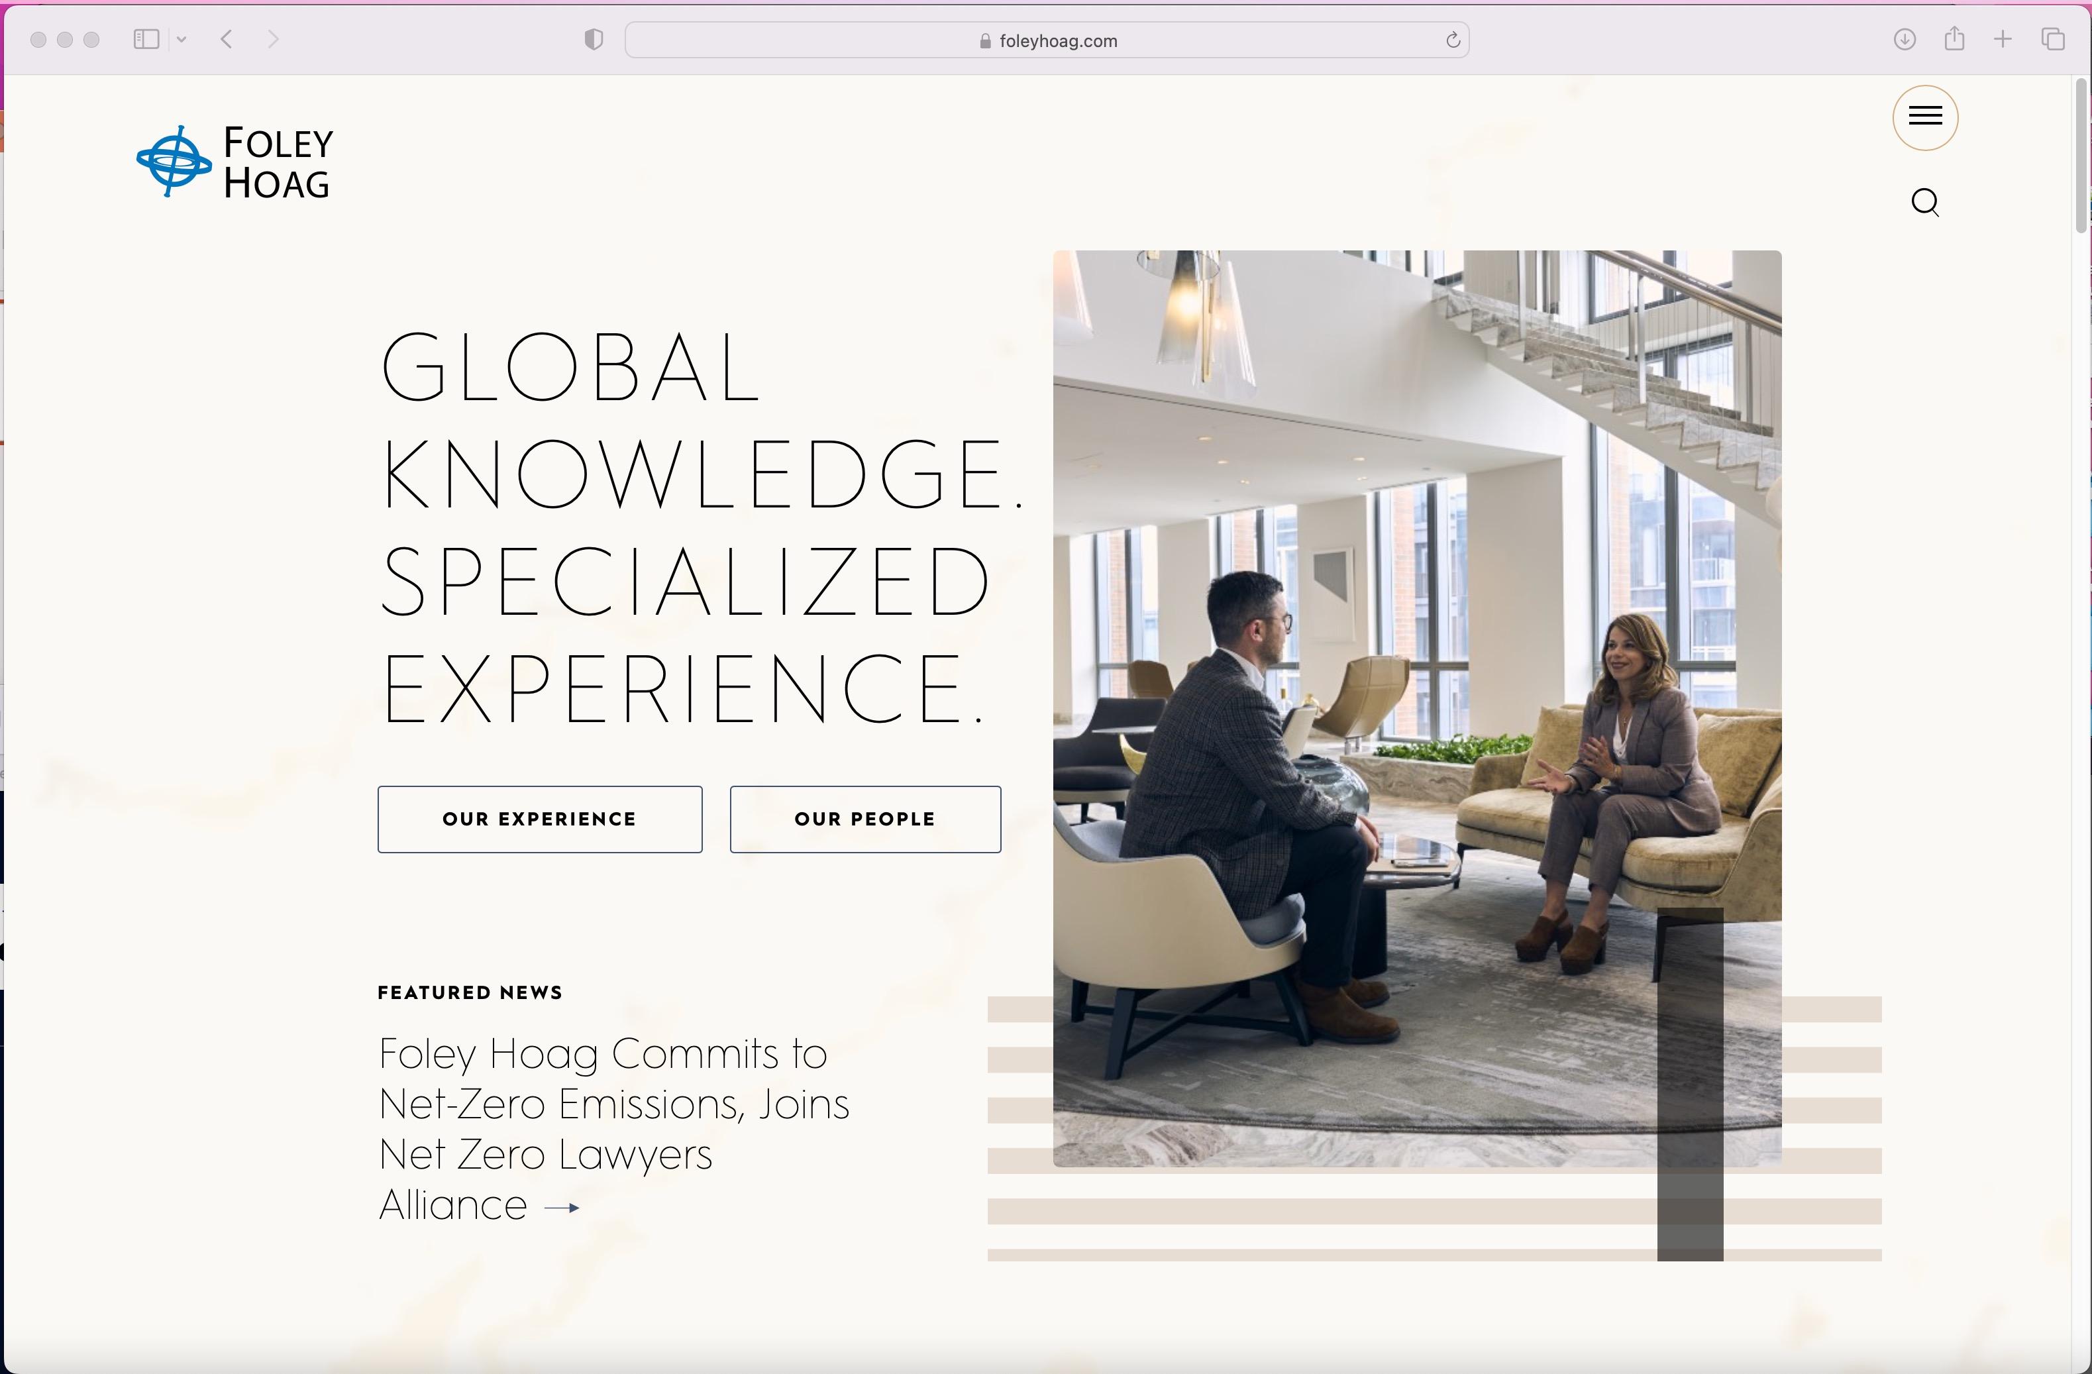Open the hamburger navigation menu
The height and width of the screenshot is (1374, 2092).
1925,117
